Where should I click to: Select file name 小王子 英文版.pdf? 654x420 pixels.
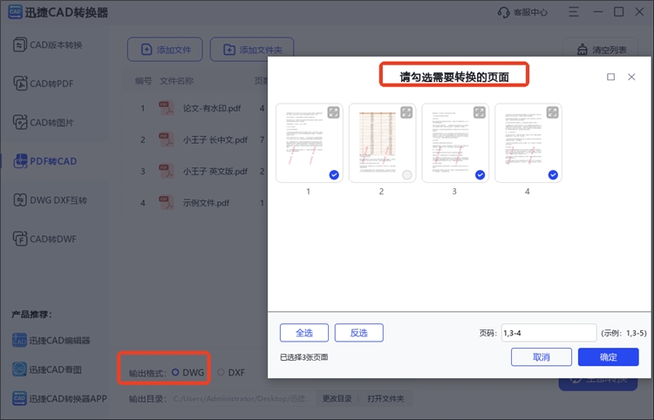click(215, 172)
